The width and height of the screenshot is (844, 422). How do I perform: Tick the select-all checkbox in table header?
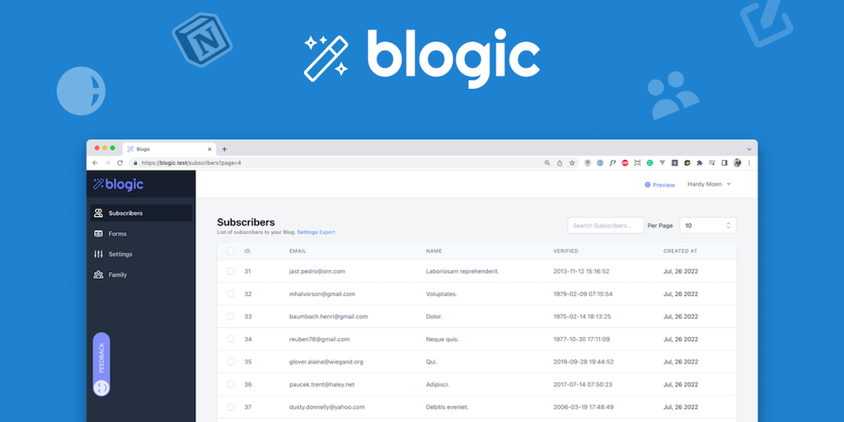231,251
